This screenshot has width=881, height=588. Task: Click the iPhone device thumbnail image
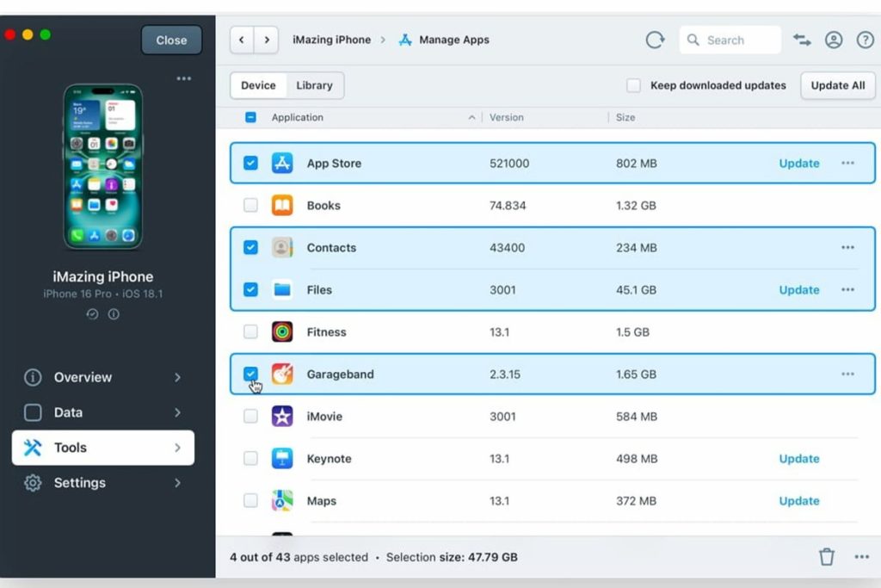click(x=103, y=166)
